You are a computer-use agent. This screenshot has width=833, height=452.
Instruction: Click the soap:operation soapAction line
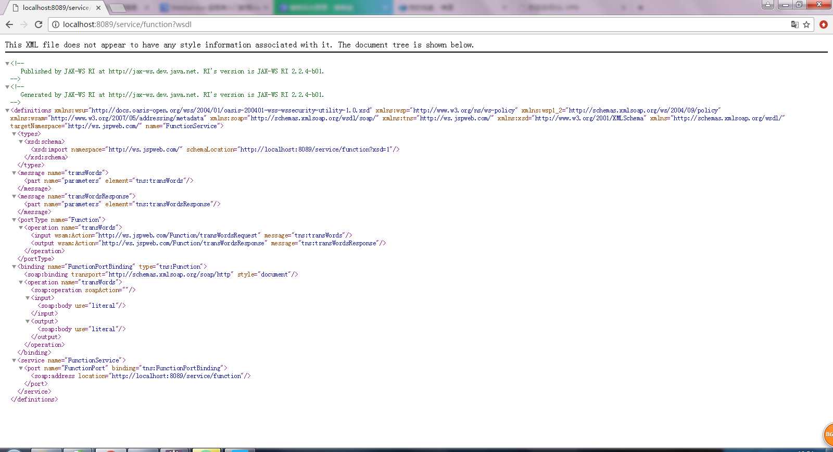point(83,290)
